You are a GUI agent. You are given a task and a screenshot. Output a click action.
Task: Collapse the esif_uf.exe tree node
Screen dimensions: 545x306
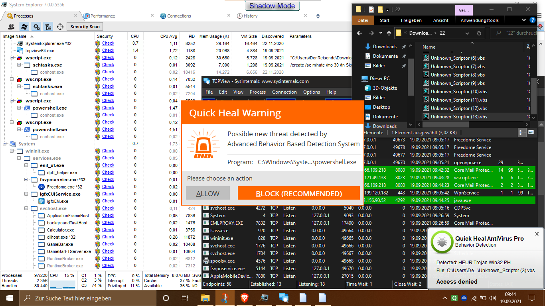click(26, 165)
